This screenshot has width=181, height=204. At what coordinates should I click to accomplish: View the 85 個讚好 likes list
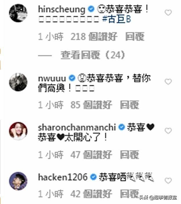91,105
